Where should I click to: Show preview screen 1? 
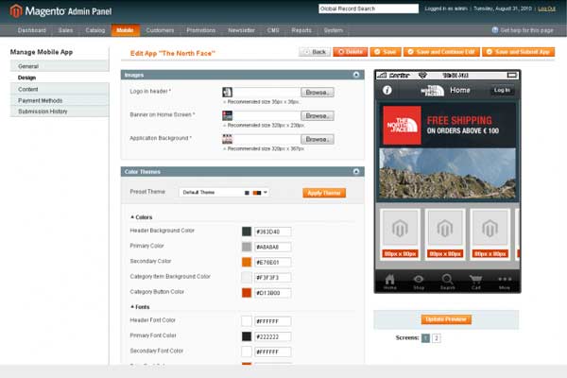425,338
